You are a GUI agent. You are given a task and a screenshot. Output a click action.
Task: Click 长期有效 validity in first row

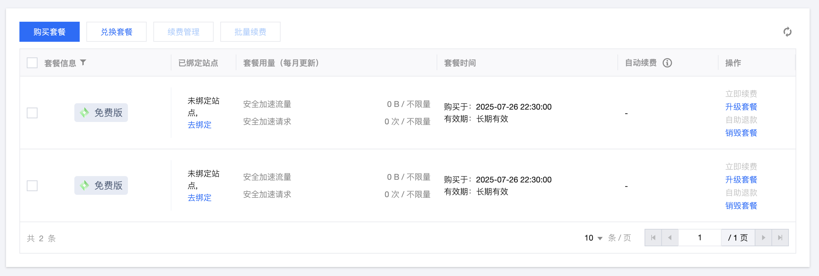pyautogui.click(x=492, y=119)
